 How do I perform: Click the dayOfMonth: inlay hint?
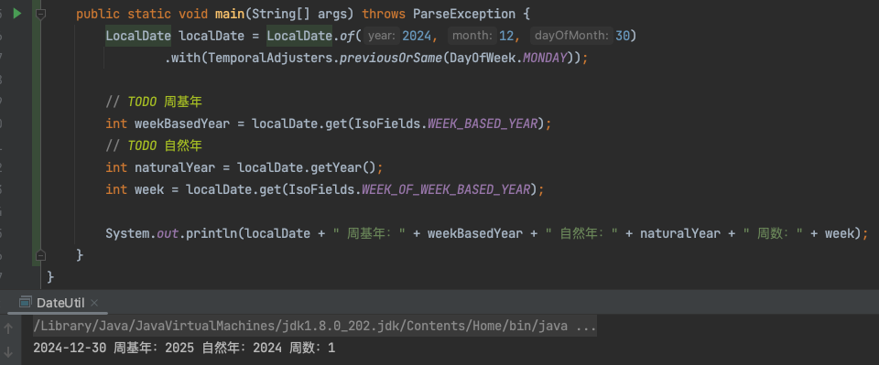click(571, 36)
